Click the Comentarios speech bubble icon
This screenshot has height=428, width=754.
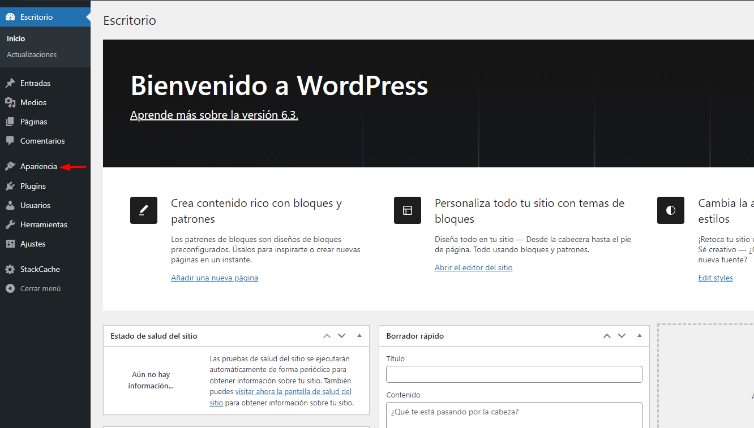(10, 141)
